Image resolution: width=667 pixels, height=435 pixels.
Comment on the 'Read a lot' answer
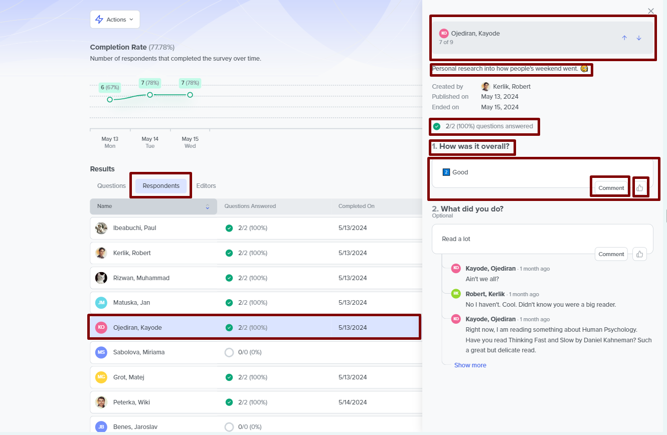[611, 254]
